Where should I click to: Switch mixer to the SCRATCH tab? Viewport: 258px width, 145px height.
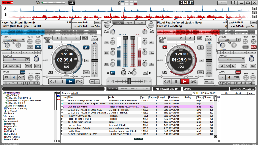click(x=140, y=23)
